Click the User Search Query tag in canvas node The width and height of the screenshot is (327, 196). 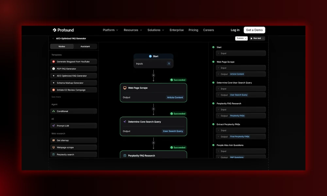coord(173,131)
